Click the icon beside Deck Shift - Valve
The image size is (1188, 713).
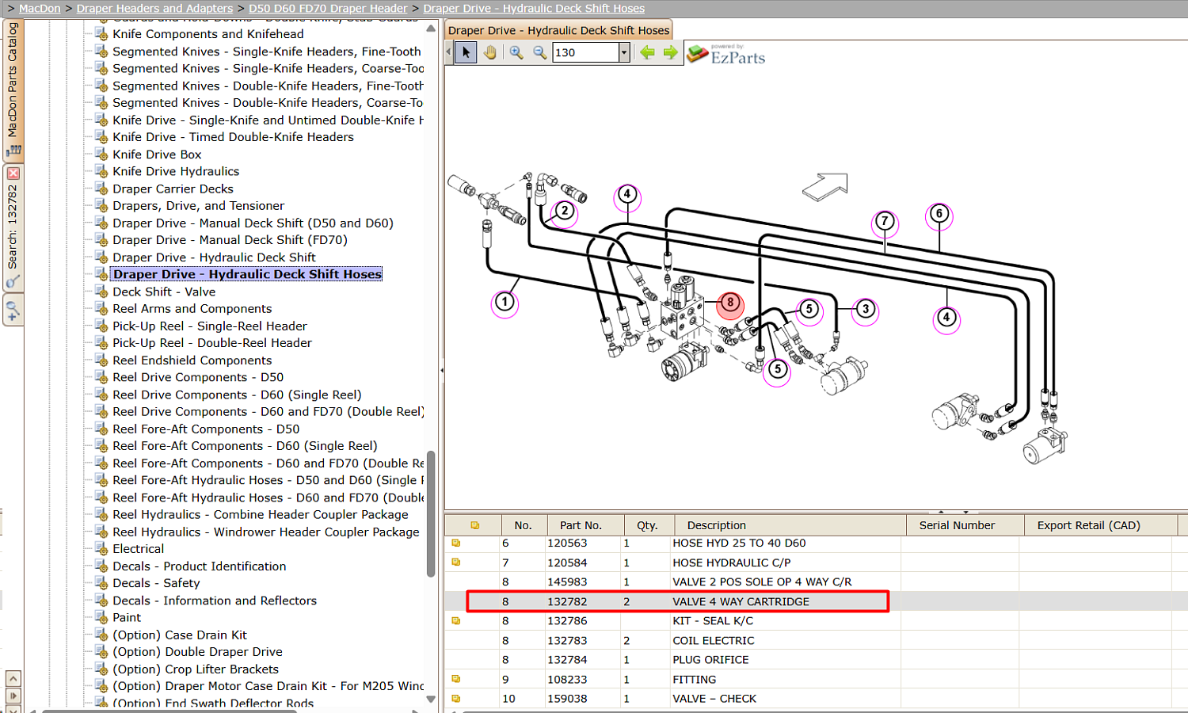101,291
